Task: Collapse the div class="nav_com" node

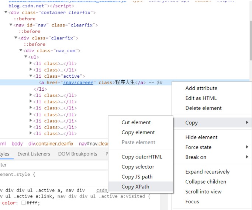Action: pos(21,50)
